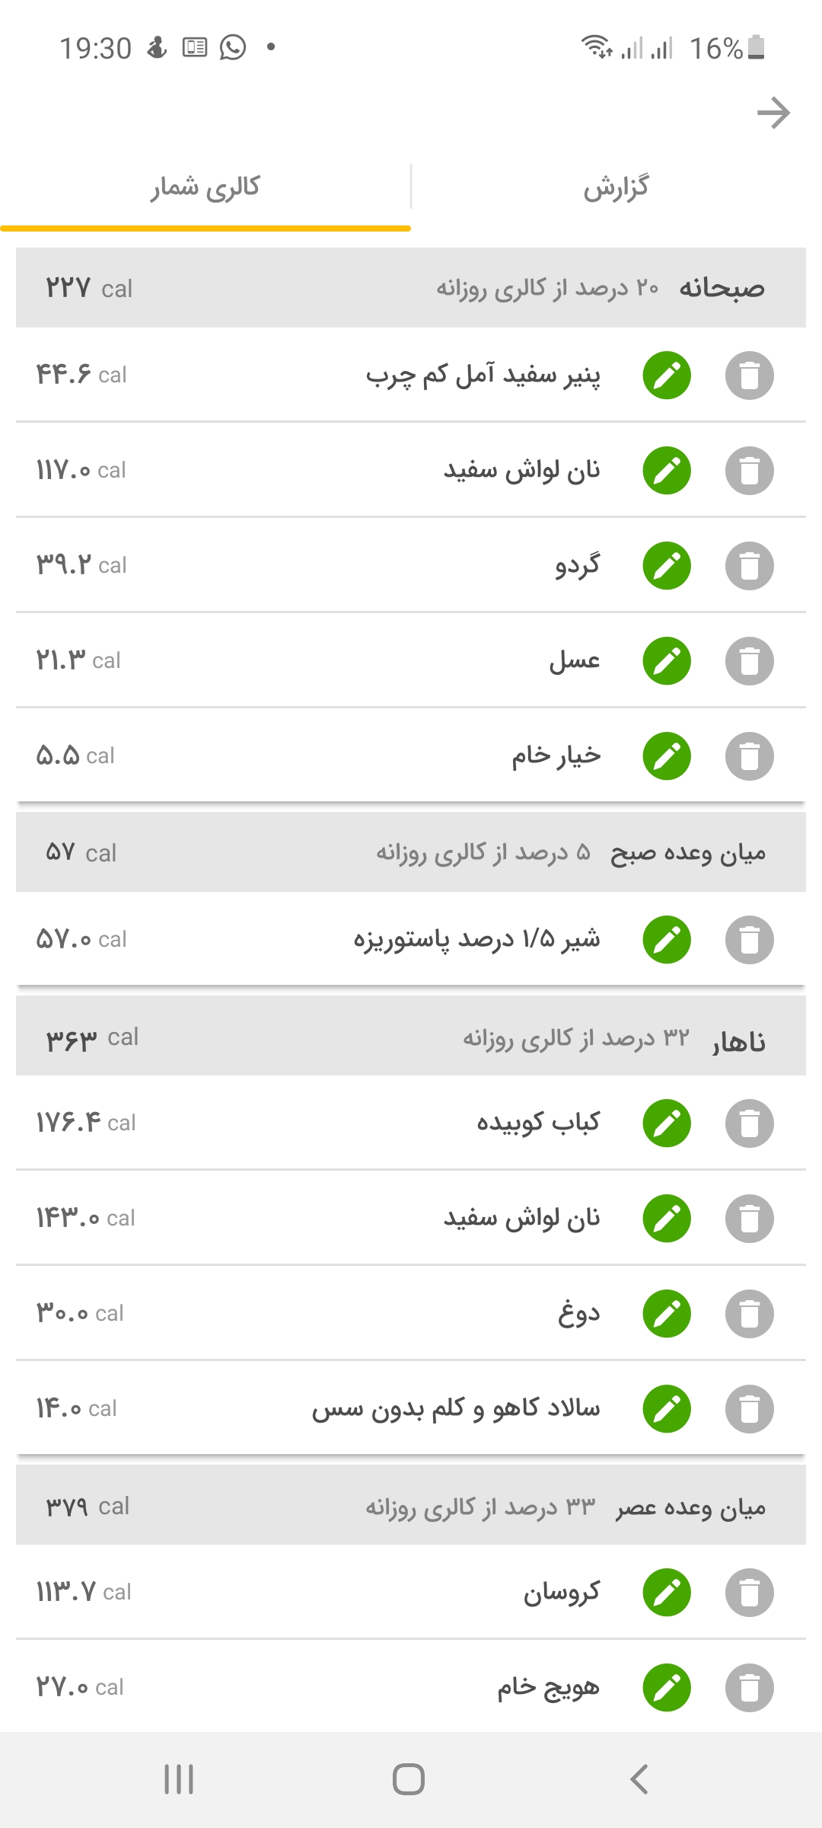Delete the گردو breakfast entry
Viewport: 822px width, 1828px height.
point(749,566)
